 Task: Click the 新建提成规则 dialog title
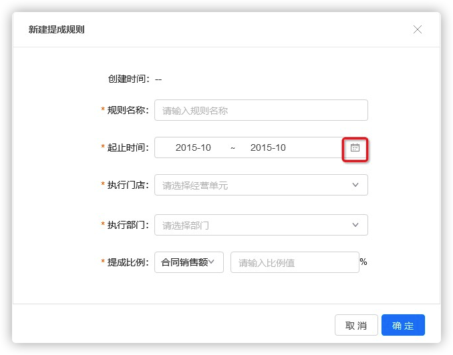click(56, 29)
